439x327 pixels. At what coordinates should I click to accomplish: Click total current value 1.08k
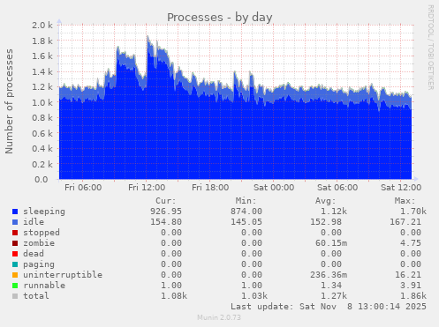(174, 296)
